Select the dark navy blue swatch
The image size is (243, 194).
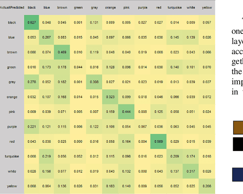coord(238,174)
